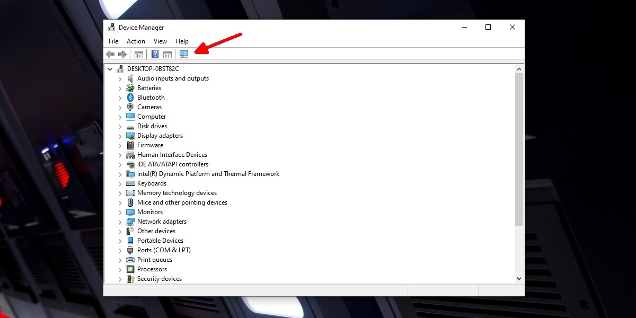Open the File menu

tap(113, 41)
